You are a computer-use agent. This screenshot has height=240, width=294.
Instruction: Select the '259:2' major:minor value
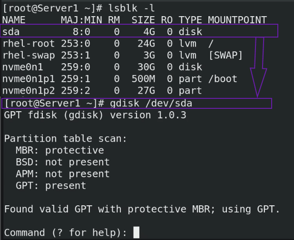(76, 91)
